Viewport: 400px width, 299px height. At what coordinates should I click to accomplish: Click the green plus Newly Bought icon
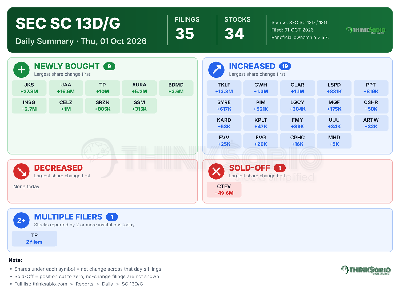click(x=21, y=70)
